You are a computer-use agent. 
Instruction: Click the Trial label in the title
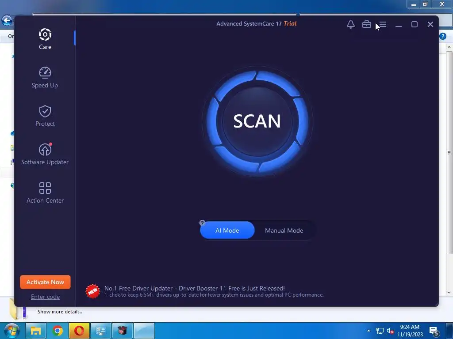290,24
